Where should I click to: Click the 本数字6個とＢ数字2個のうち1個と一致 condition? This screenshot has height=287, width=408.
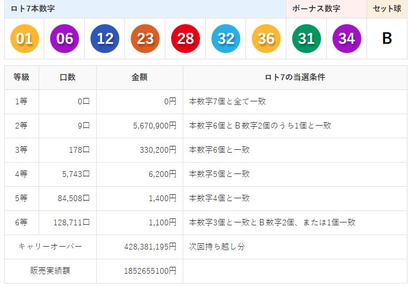point(260,126)
